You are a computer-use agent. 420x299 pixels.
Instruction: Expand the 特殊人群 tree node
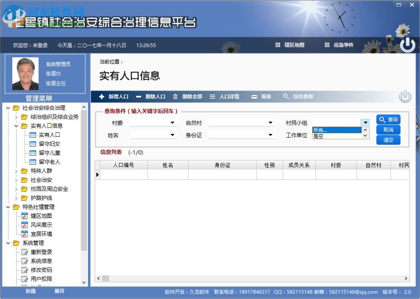coord(18,171)
